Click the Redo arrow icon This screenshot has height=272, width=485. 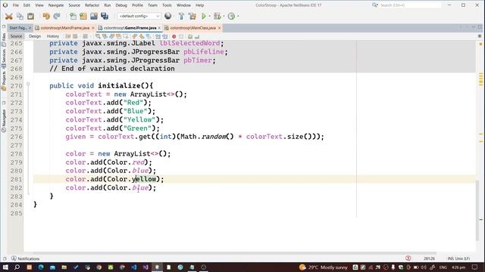click(x=57, y=16)
